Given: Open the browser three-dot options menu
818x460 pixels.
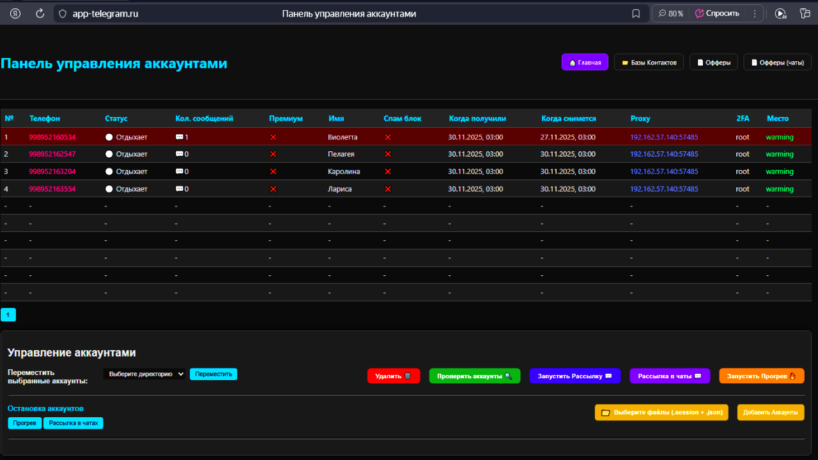Looking at the screenshot, I should pos(755,13).
